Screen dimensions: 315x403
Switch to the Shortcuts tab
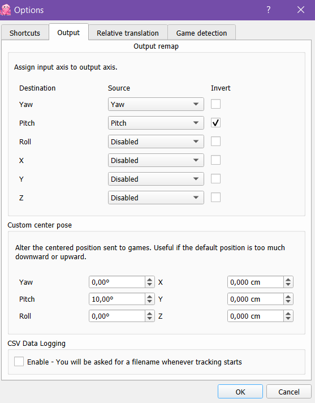tap(25, 33)
